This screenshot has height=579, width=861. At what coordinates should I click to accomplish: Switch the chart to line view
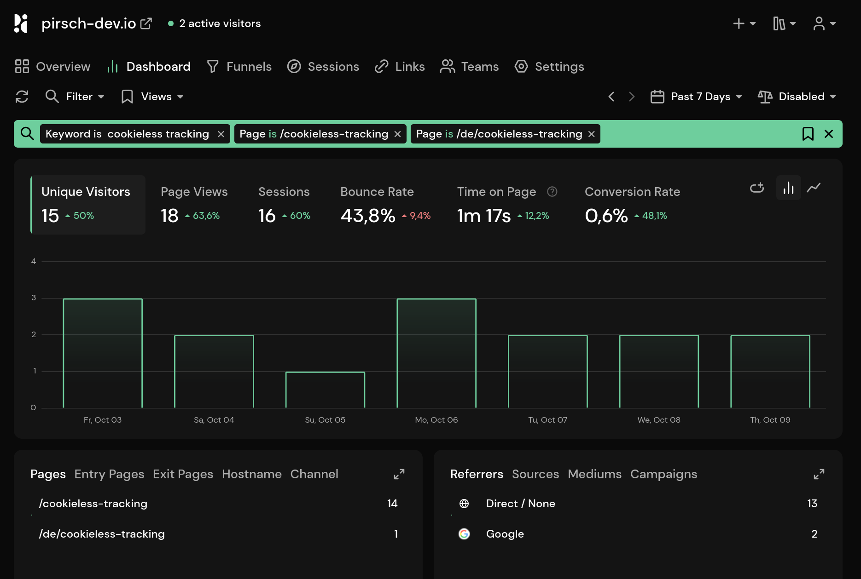coord(814,188)
